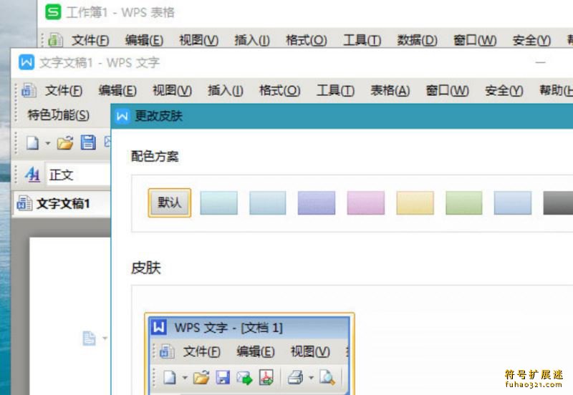Choose the green color scheme swatch

[463, 203]
